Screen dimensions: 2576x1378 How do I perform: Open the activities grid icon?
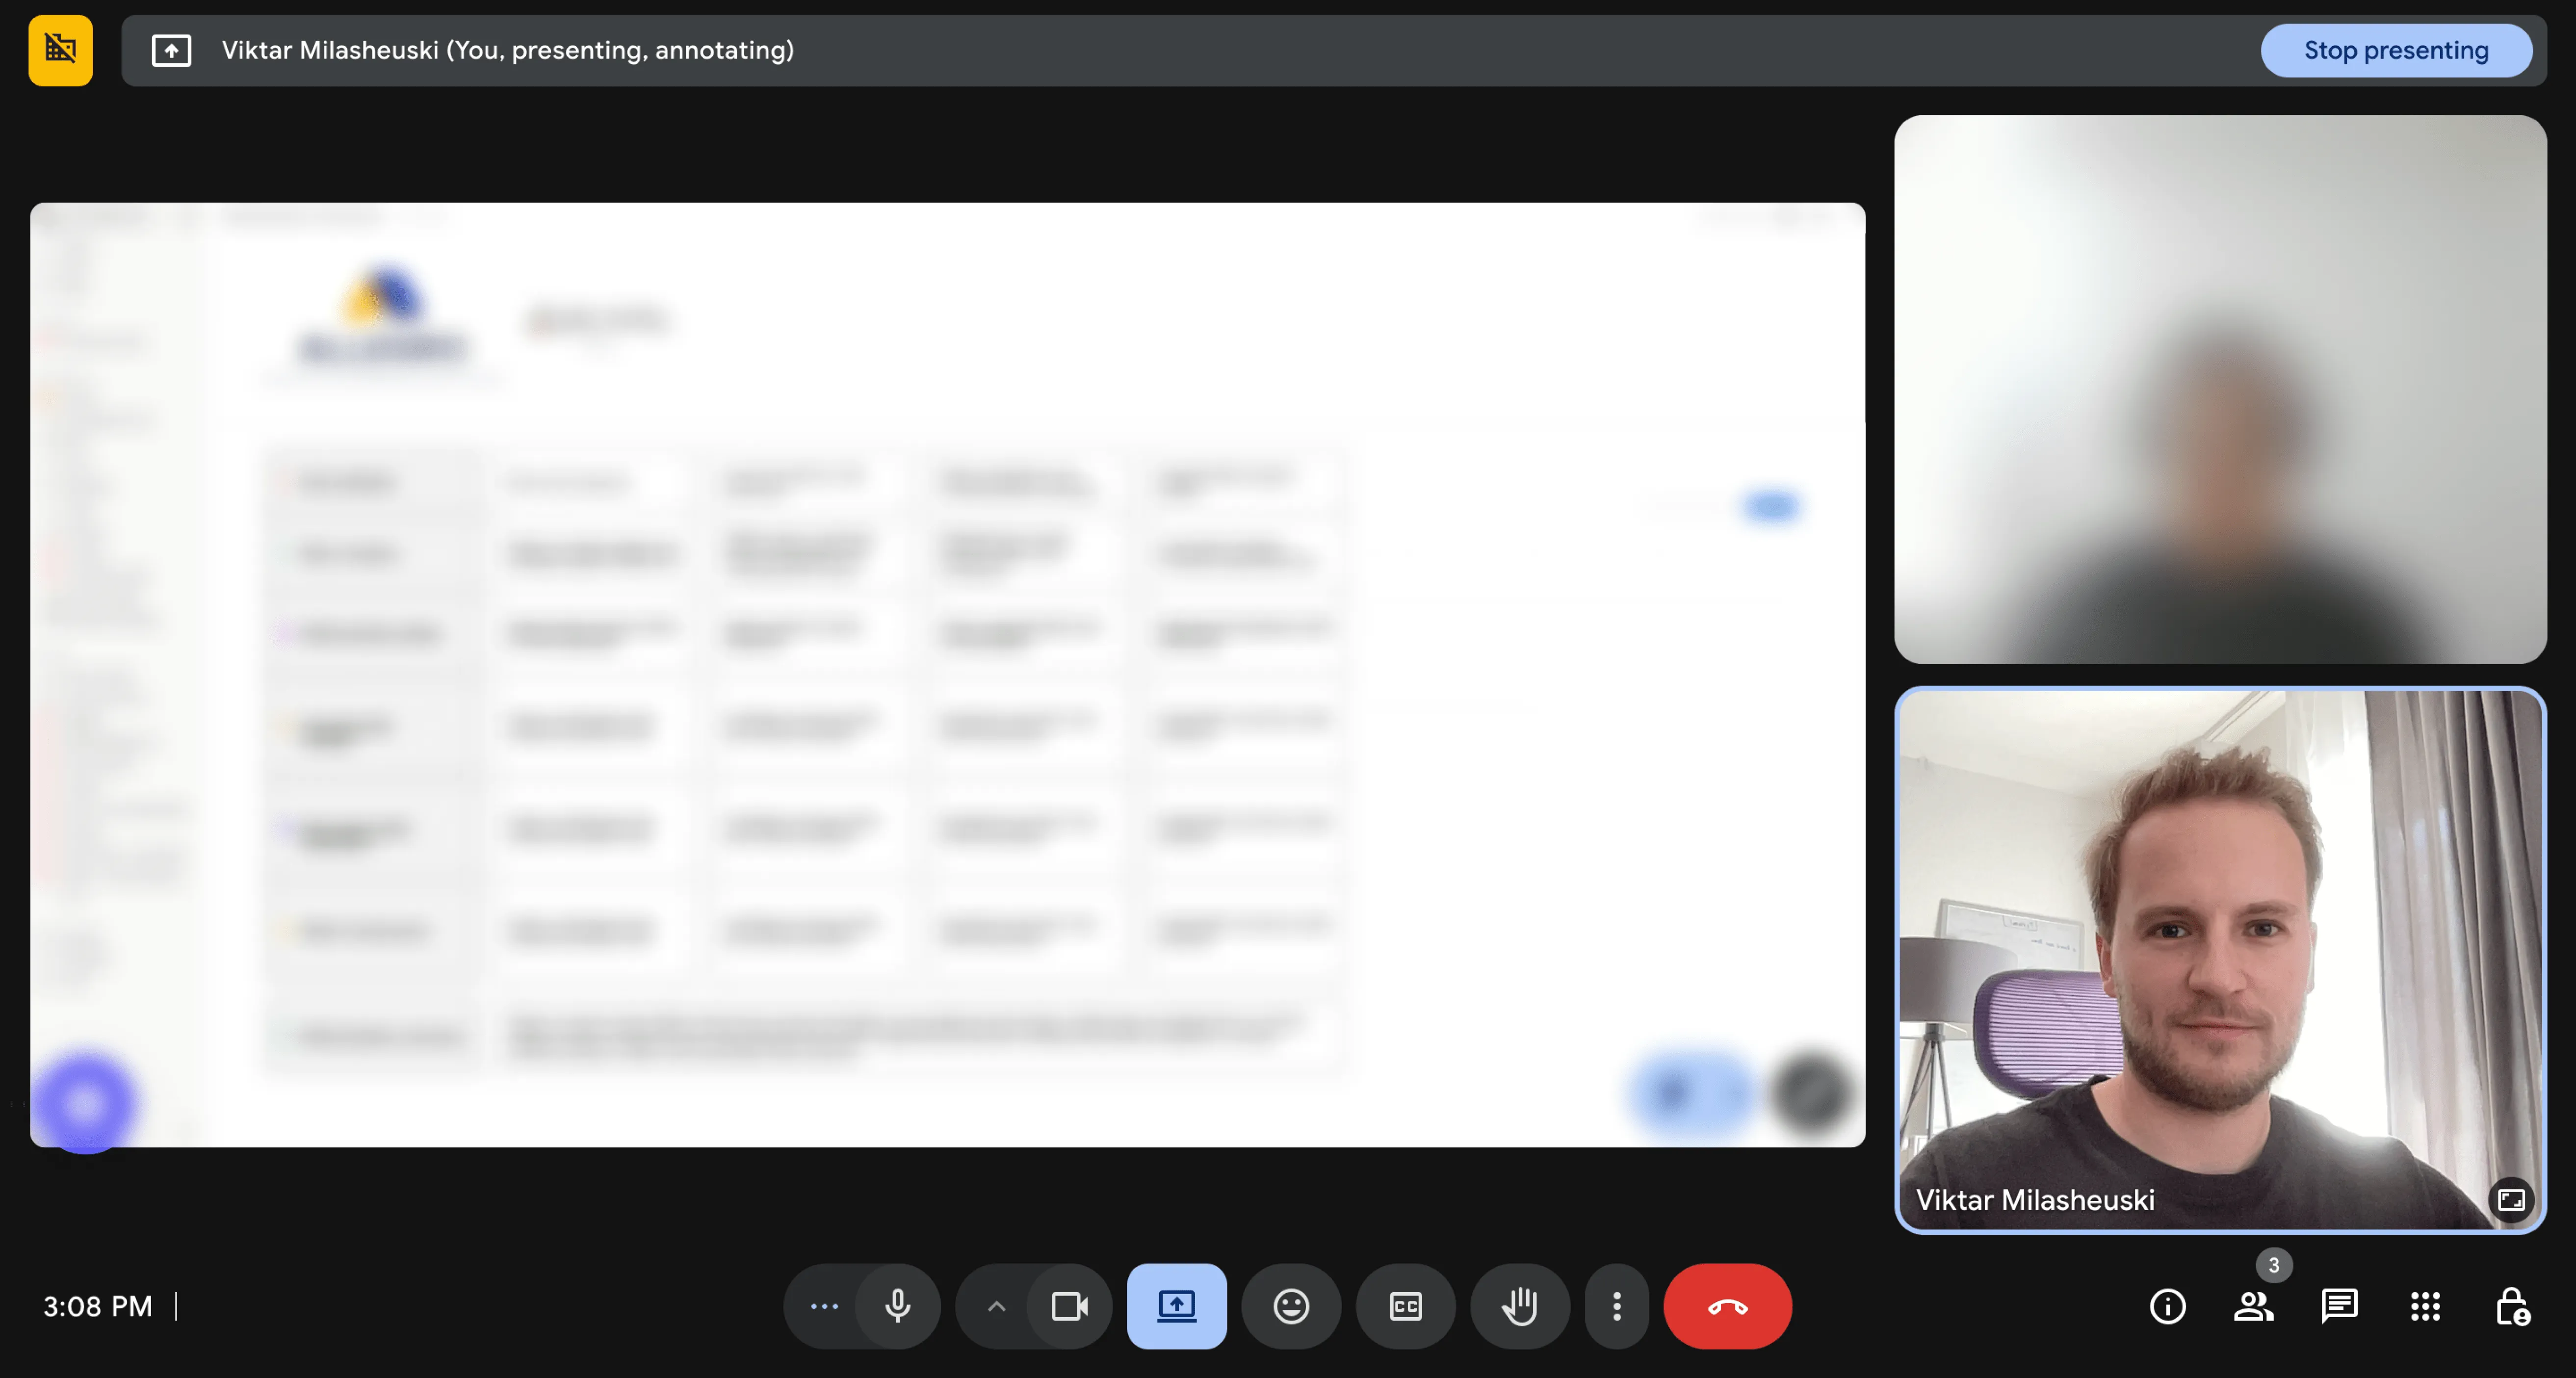tap(2425, 1306)
